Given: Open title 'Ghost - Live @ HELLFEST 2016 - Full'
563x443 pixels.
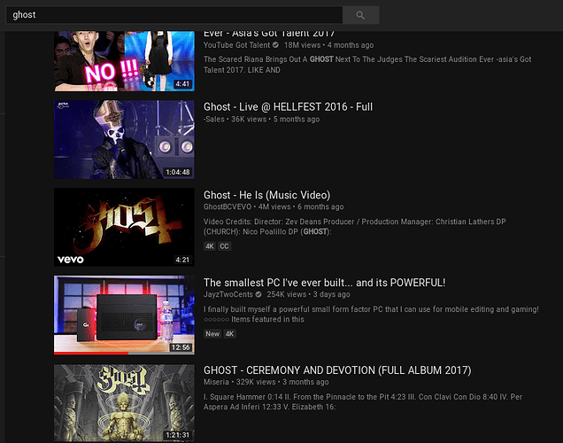Looking at the screenshot, I should (288, 106).
